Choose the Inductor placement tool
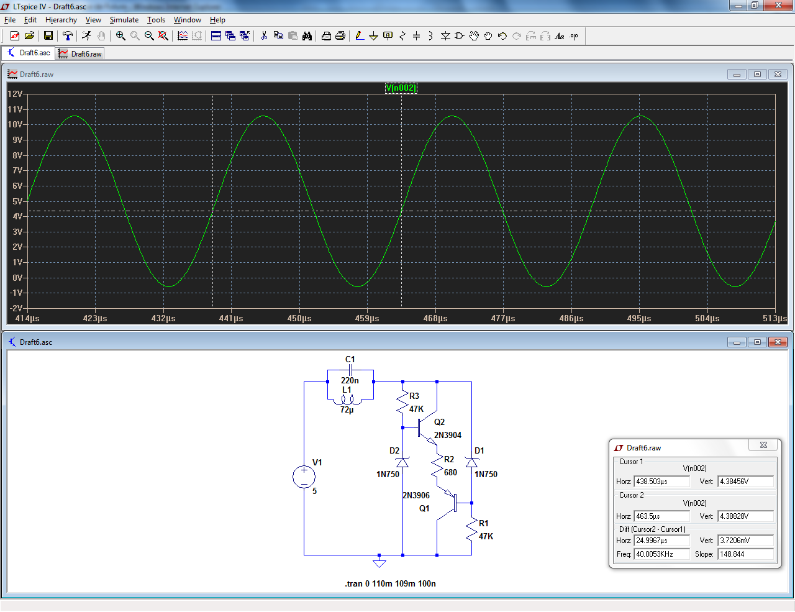This screenshot has height=612, width=795. tap(430, 36)
